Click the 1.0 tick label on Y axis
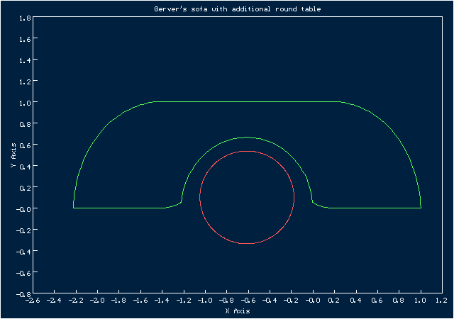Image resolution: width=454 pixels, height=319 pixels. (x=25, y=103)
